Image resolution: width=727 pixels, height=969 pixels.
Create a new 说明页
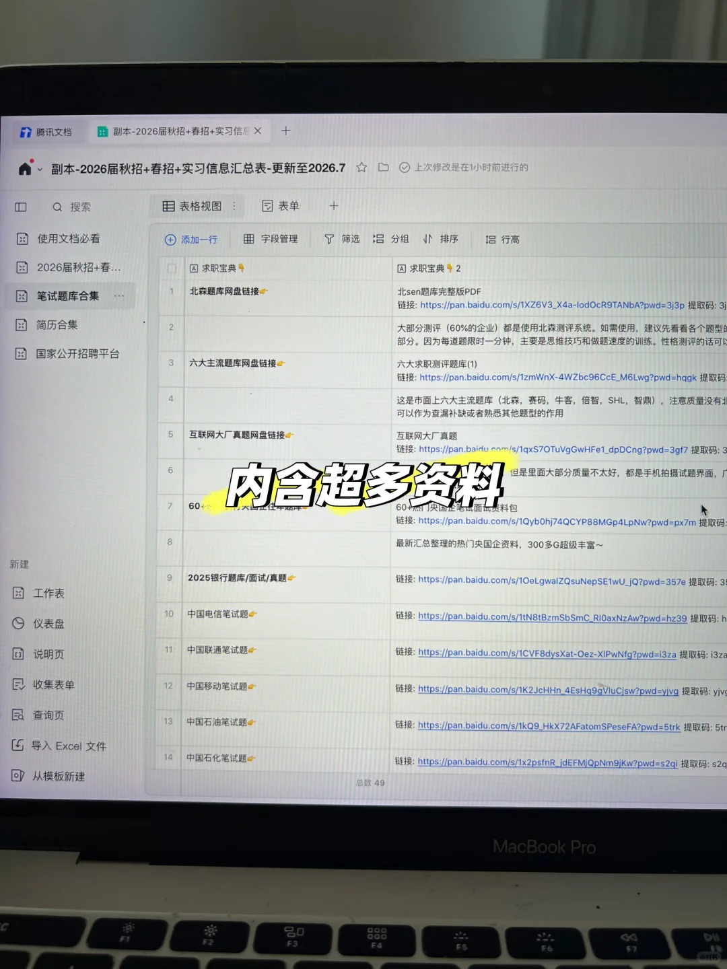[x=38, y=654]
